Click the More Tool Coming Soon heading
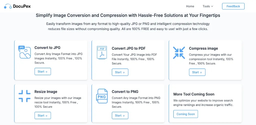This screenshot has height=125, width=256. coord(194,94)
